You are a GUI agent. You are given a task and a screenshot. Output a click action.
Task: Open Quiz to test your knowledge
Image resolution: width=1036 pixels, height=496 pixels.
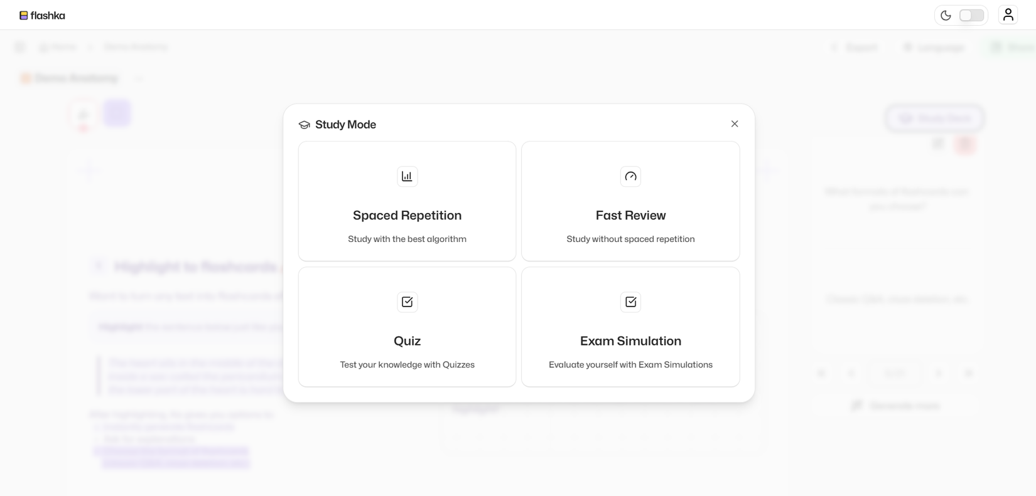(407, 327)
